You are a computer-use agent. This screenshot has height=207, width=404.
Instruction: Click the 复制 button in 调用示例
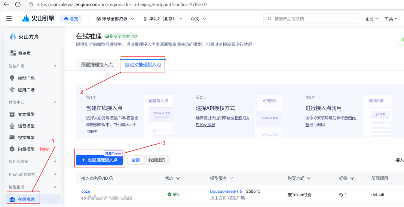[380, 114]
